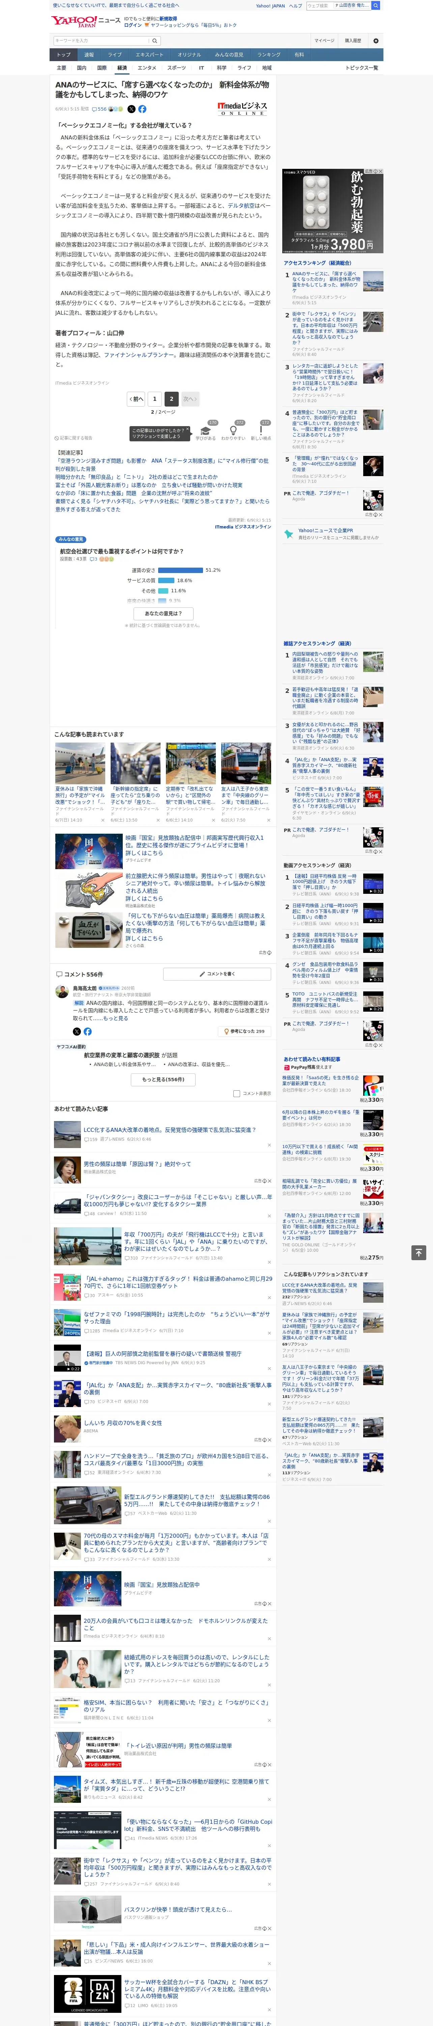This screenshot has width=433, height=2026.
Task: Go to page 1 of the article
Action: [155, 399]
